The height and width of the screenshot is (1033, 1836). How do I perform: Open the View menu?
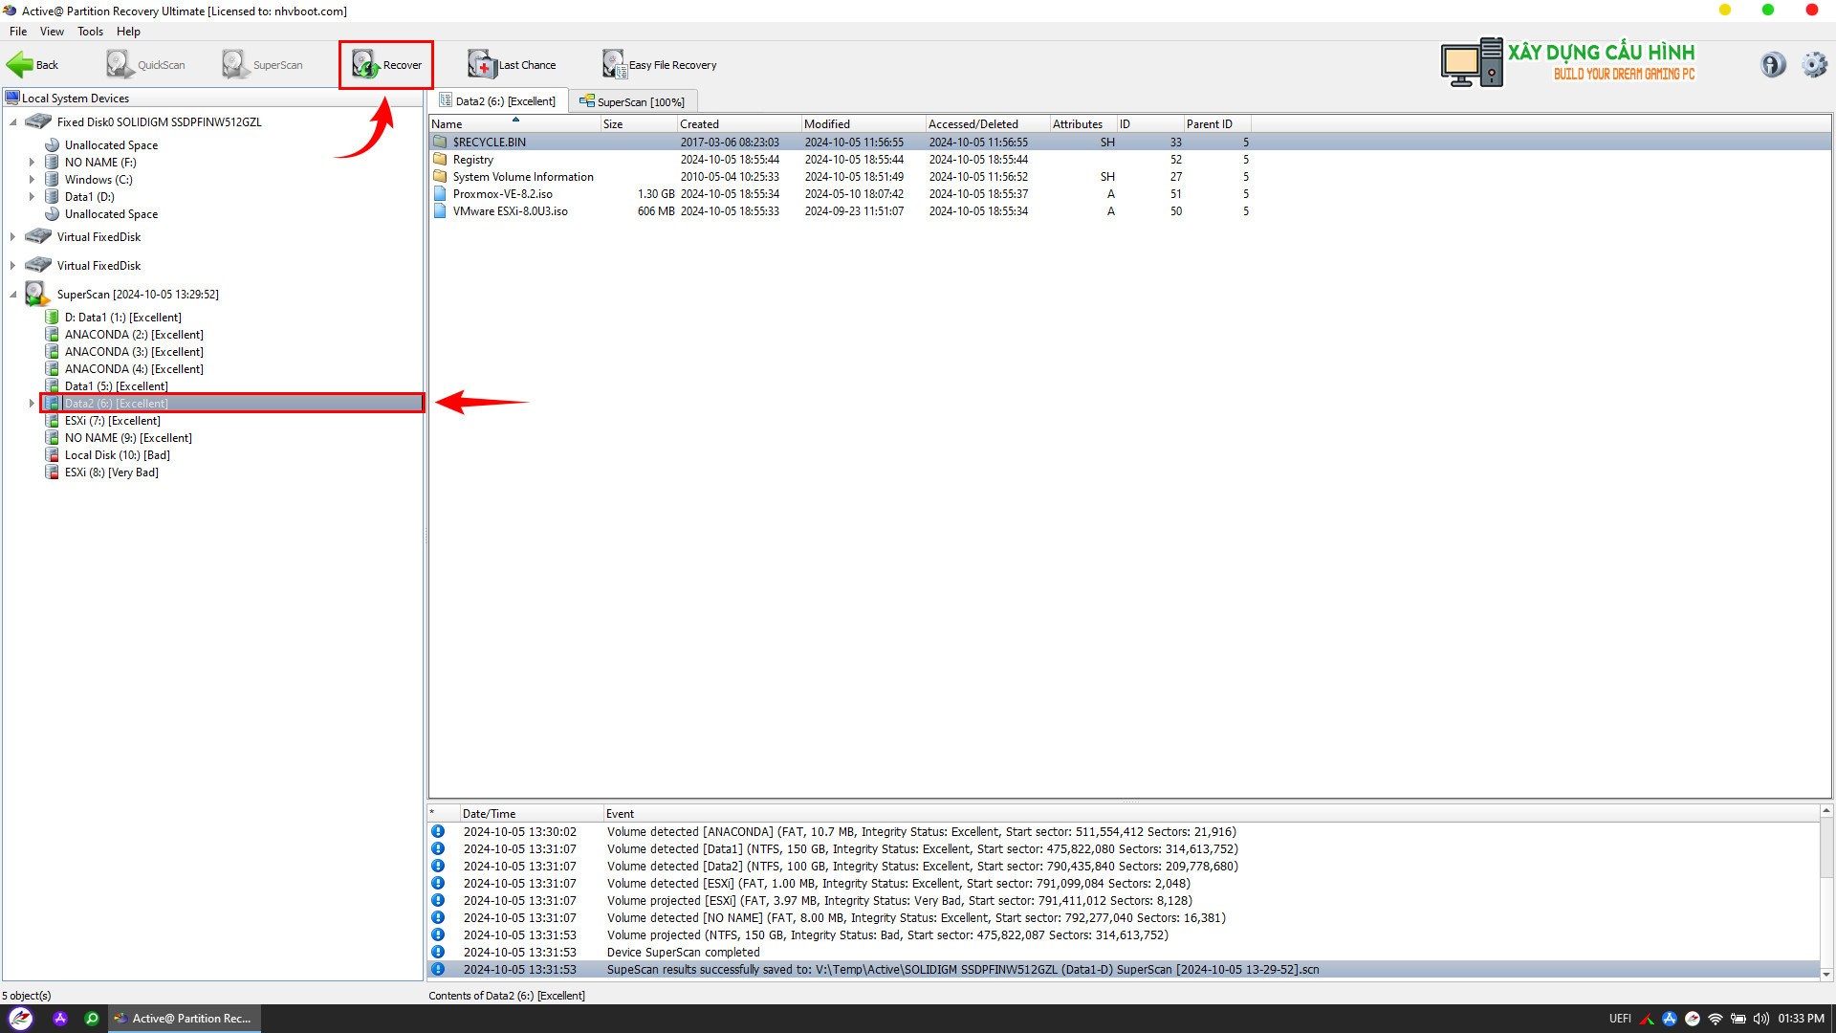(x=52, y=32)
